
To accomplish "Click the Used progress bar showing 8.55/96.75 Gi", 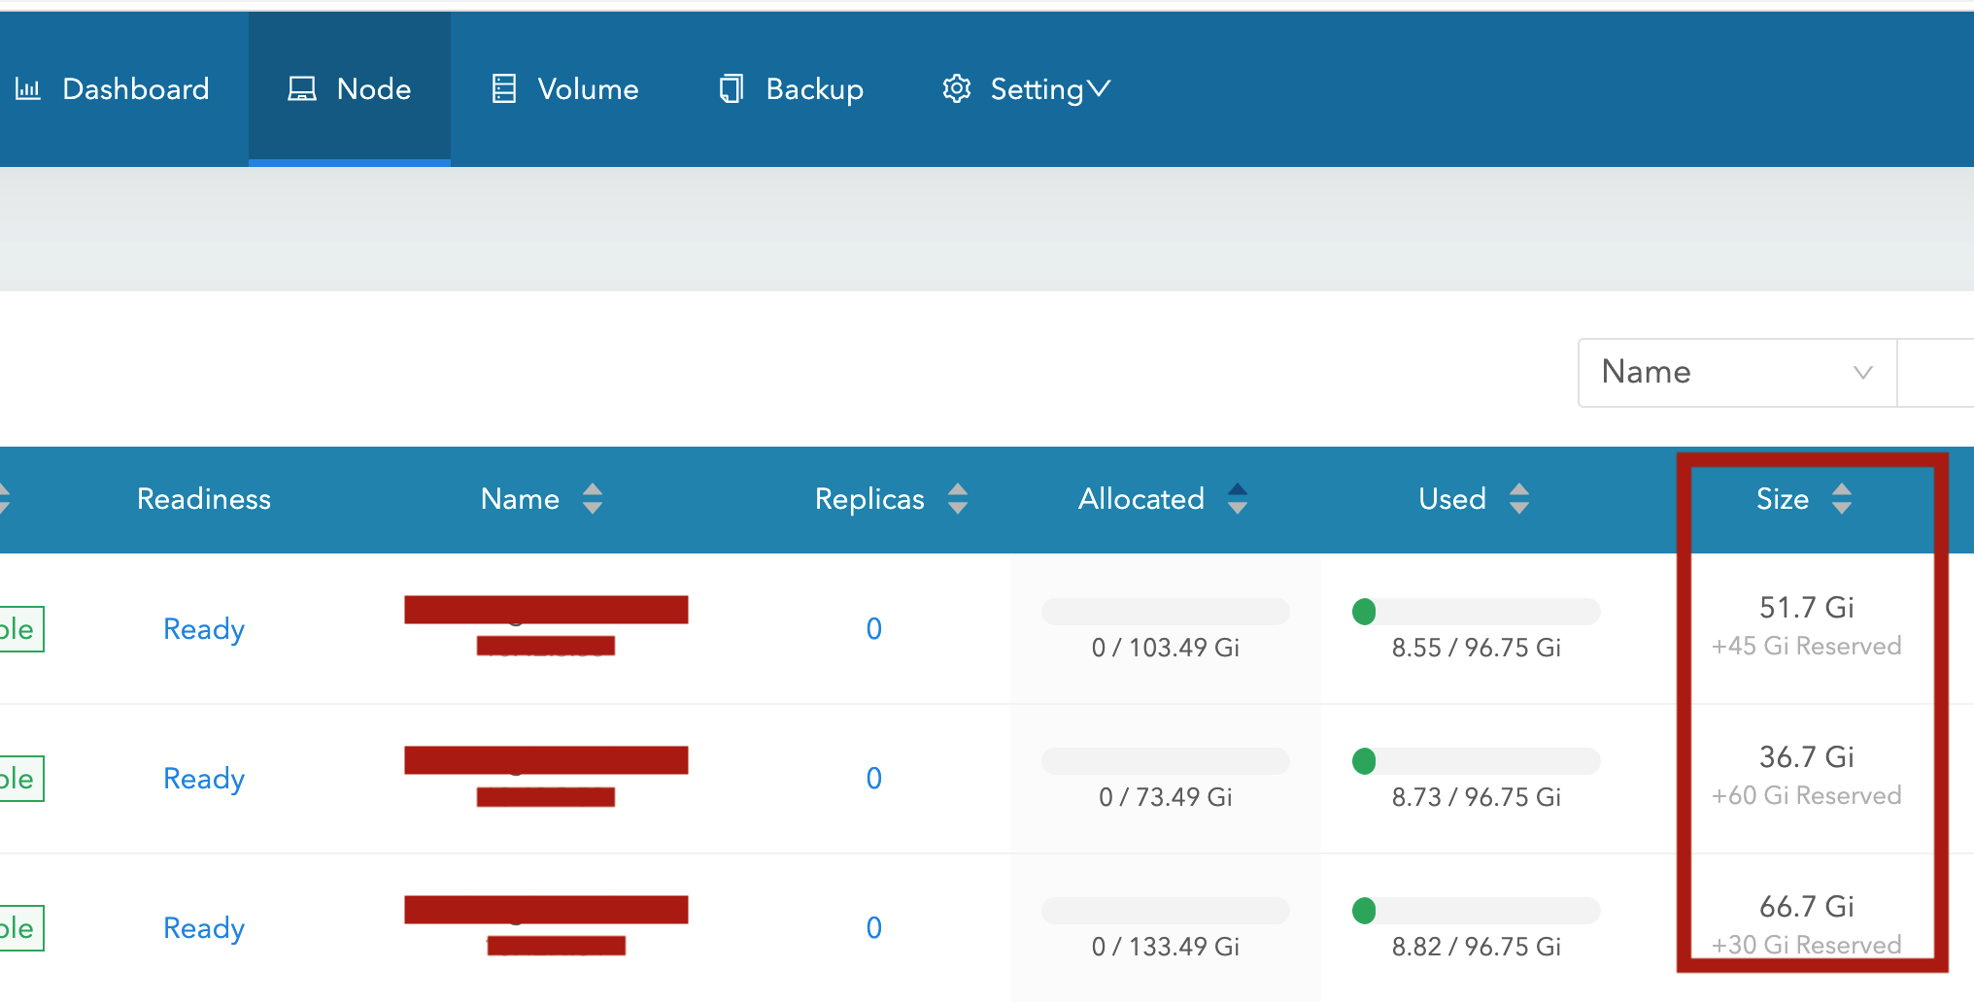I will click(1475, 612).
